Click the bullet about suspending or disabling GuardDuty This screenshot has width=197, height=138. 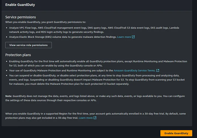pos(97,80)
